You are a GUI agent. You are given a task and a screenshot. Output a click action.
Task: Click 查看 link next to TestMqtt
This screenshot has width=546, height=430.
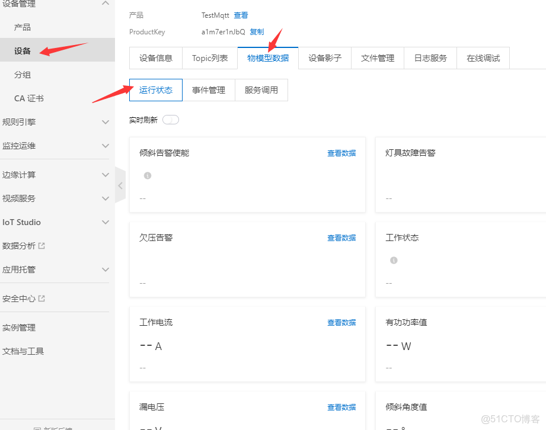[x=241, y=15]
